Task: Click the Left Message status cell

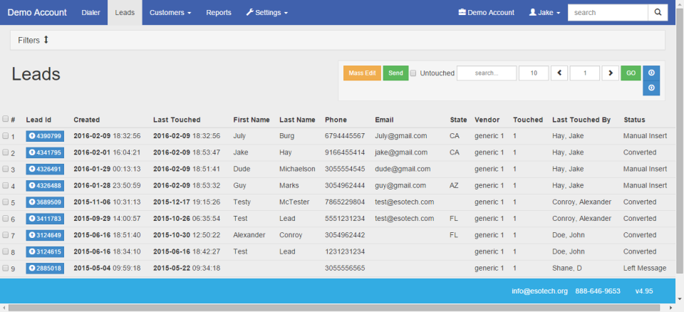Action: [645, 268]
